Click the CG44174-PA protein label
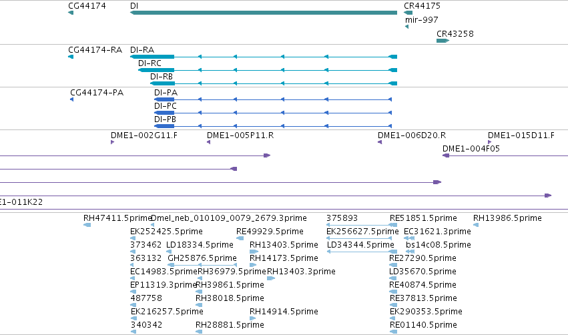This screenshot has width=568, height=335. 97,93
